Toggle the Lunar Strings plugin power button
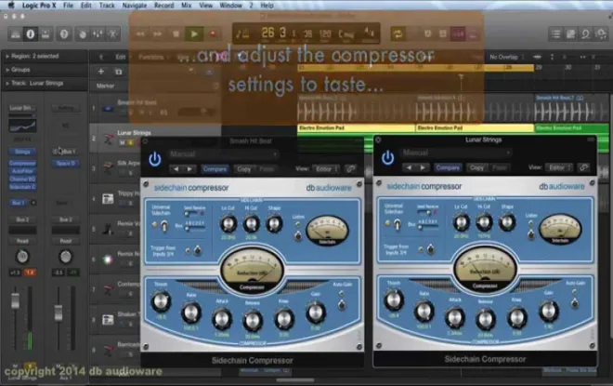The image size is (613, 386). coord(387,158)
